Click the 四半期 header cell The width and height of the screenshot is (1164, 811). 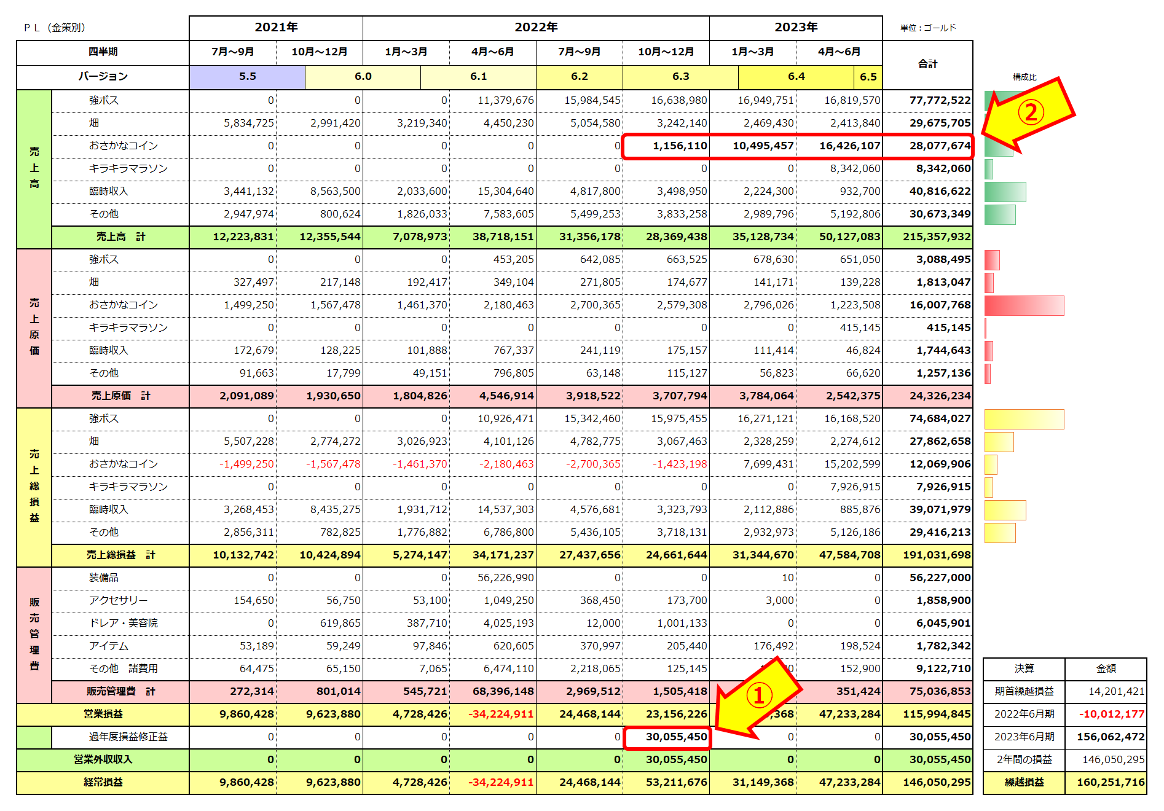[x=103, y=52]
